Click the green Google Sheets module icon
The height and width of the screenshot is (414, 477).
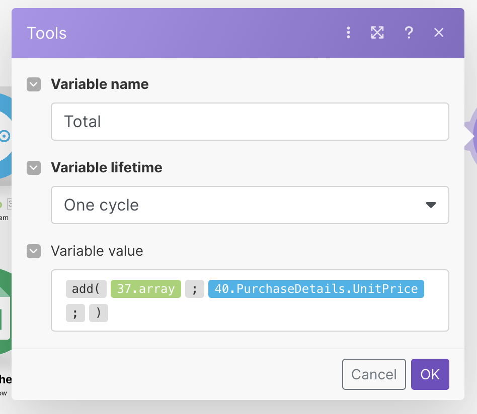pyautogui.click(x=5, y=317)
